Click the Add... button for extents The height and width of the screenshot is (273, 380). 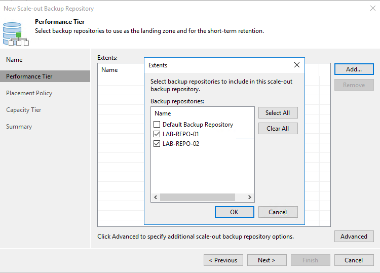click(x=354, y=69)
